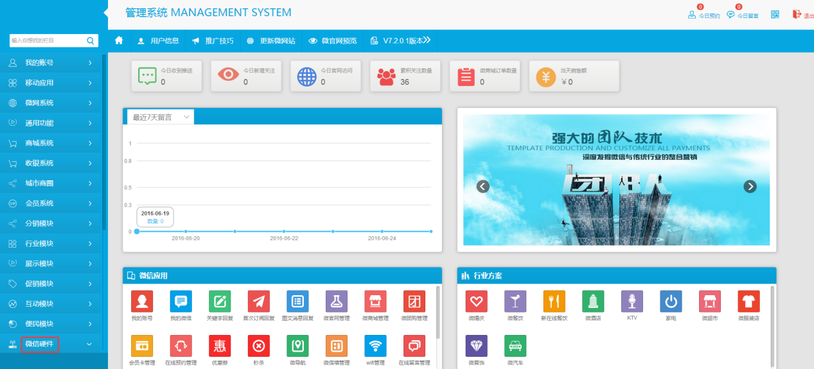Image resolution: width=814 pixels, height=369 pixels.
Task: Select the KTV microphone icon
Action: click(632, 302)
